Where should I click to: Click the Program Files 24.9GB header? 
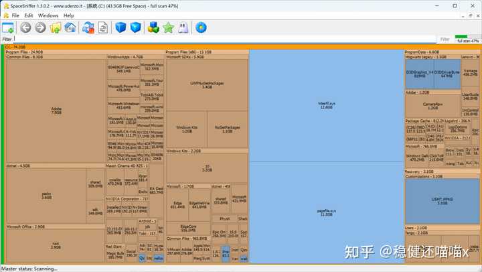pos(85,52)
